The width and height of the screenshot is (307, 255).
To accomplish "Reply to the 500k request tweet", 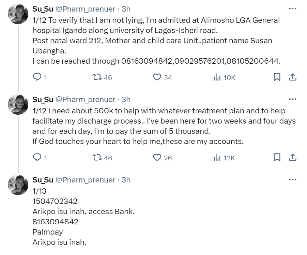I will [37, 158].
